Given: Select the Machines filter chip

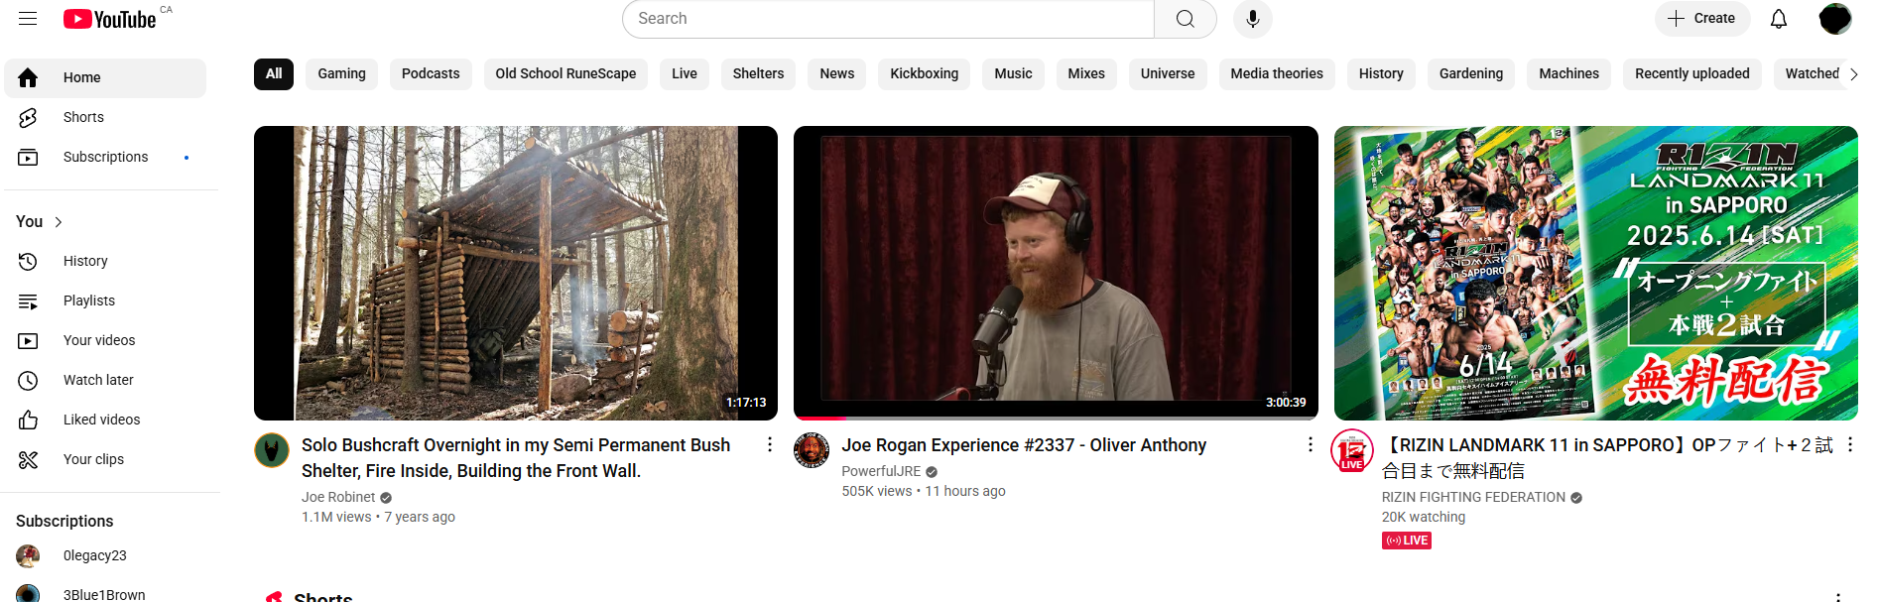Looking at the screenshot, I should pos(1568,74).
